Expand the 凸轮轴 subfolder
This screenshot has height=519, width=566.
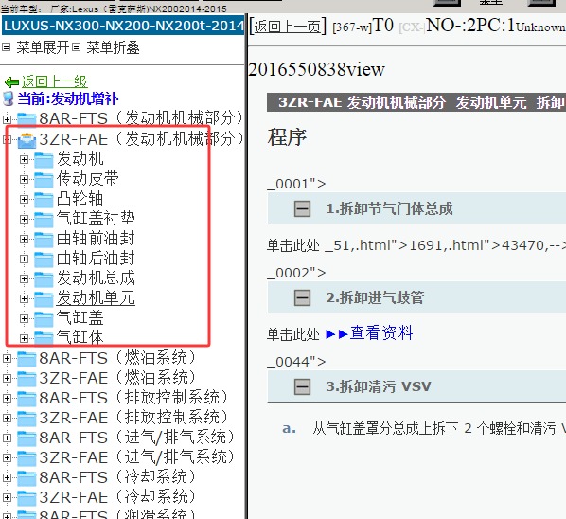(24, 199)
